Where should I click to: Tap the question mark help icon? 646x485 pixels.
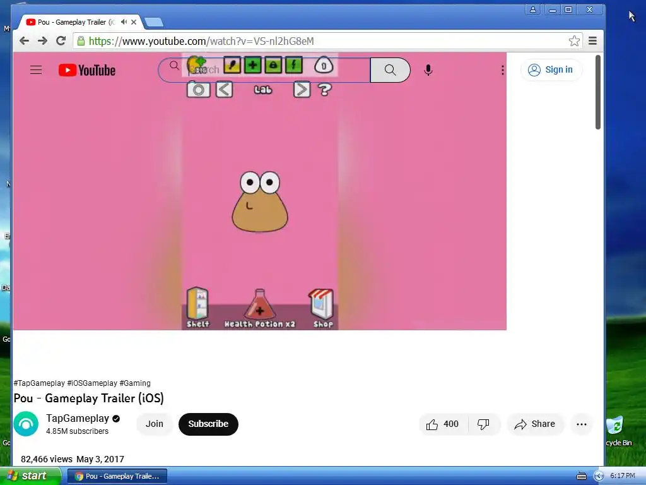325,90
